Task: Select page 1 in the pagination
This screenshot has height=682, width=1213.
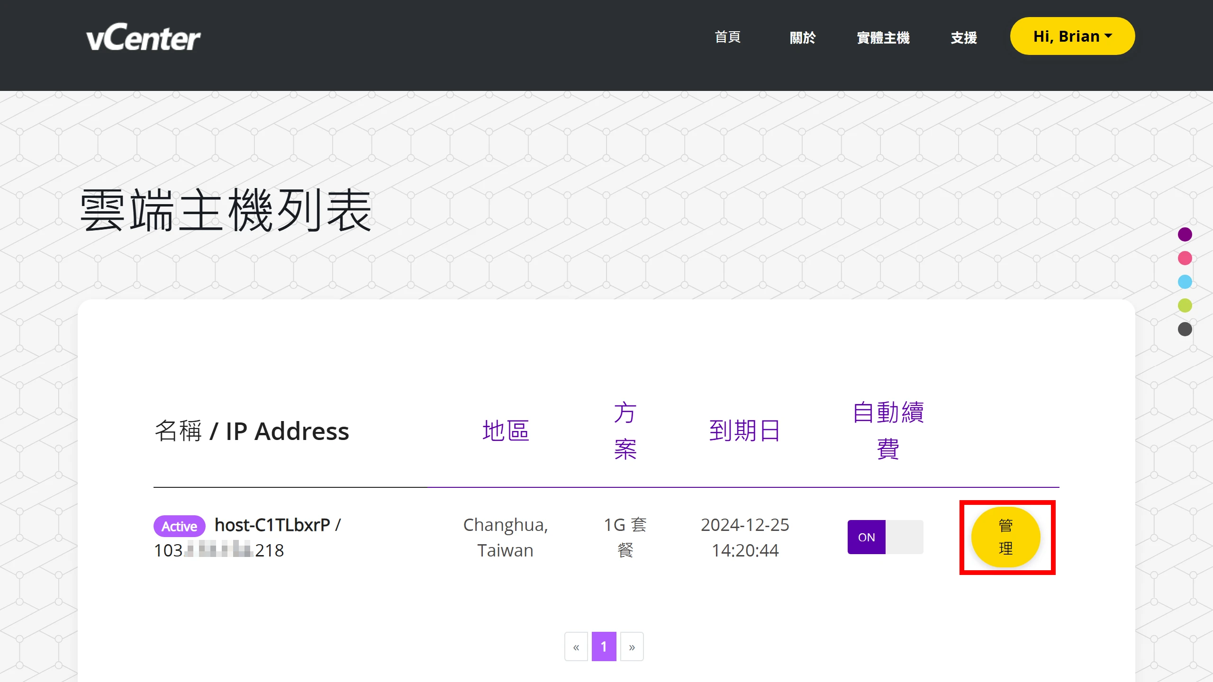Action: click(x=604, y=646)
